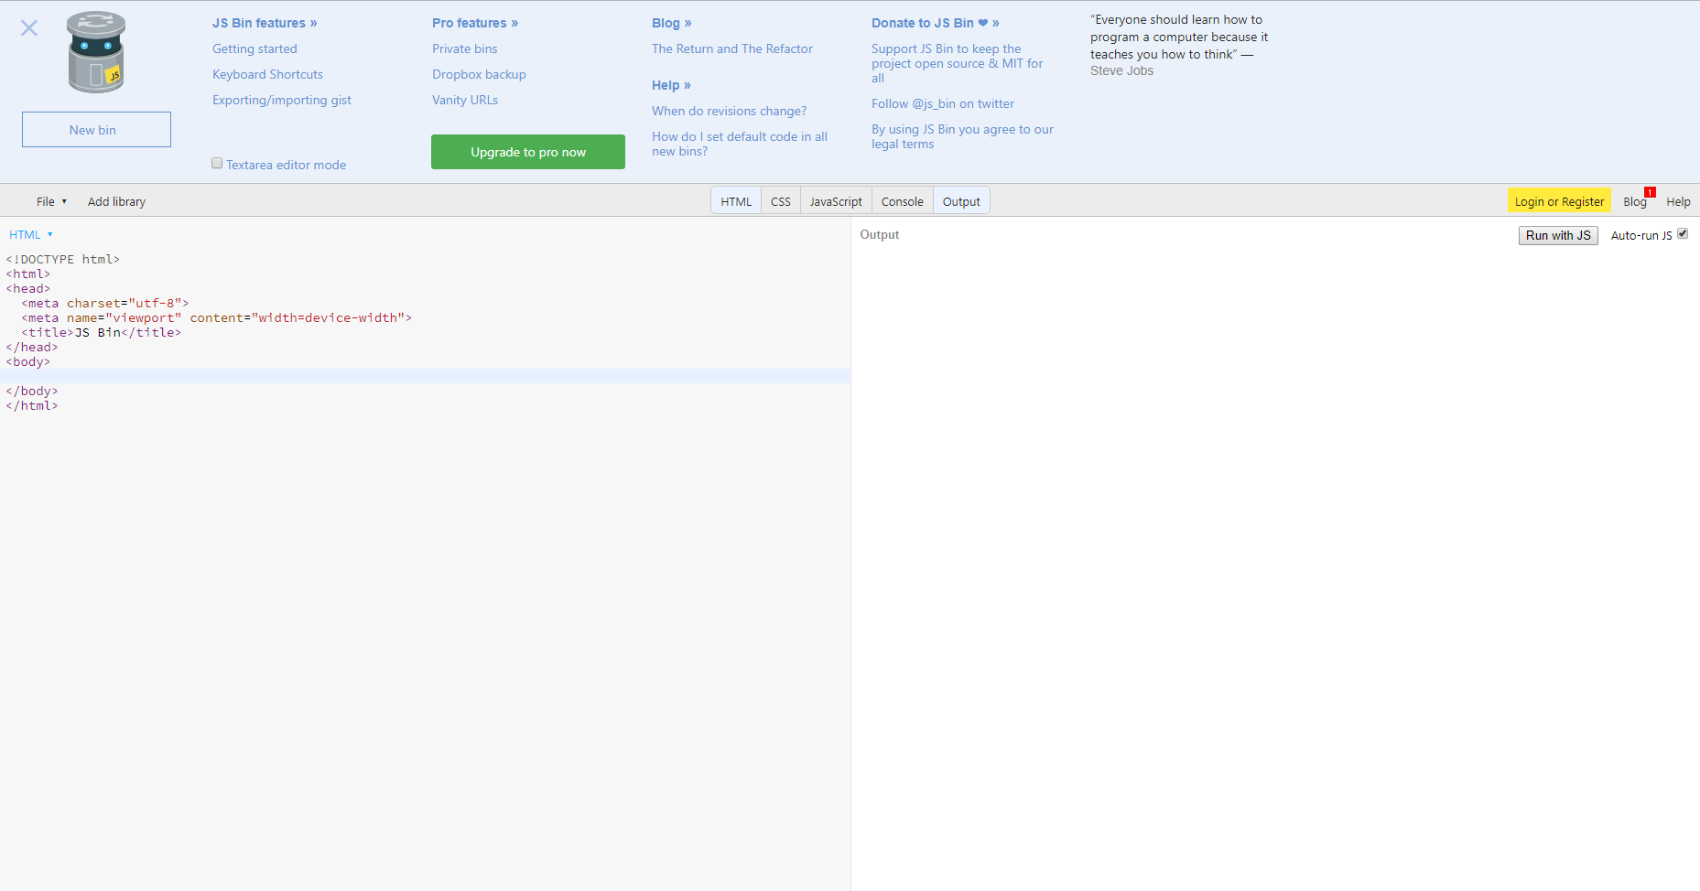The height and width of the screenshot is (891, 1700).
Task: Enable Textarea editor mode checkbox
Action: (217, 163)
